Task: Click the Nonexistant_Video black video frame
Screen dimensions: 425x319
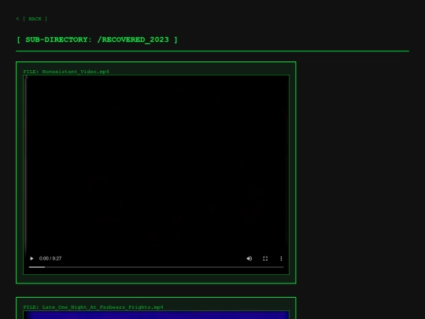Action: [x=157, y=175]
